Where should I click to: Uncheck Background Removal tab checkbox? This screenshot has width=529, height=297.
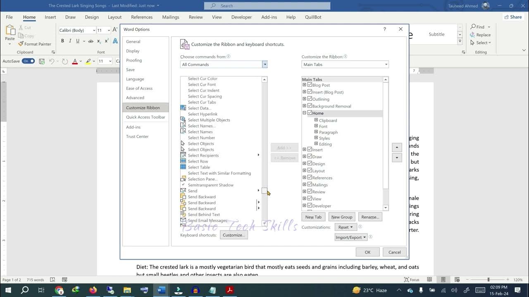pyautogui.click(x=310, y=106)
